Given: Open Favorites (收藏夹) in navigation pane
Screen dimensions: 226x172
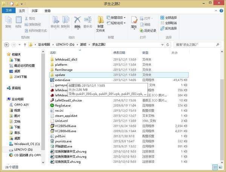Looking at the screenshot, I should click(16, 54).
